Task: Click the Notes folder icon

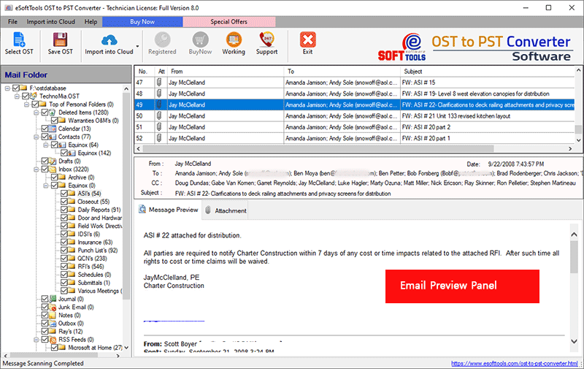Action: tap(53, 316)
